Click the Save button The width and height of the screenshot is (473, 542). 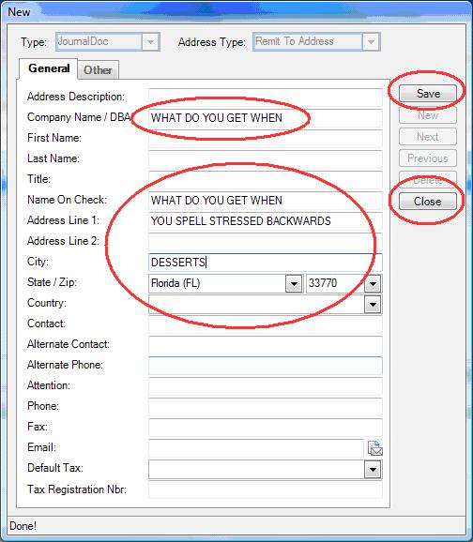click(428, 94)
